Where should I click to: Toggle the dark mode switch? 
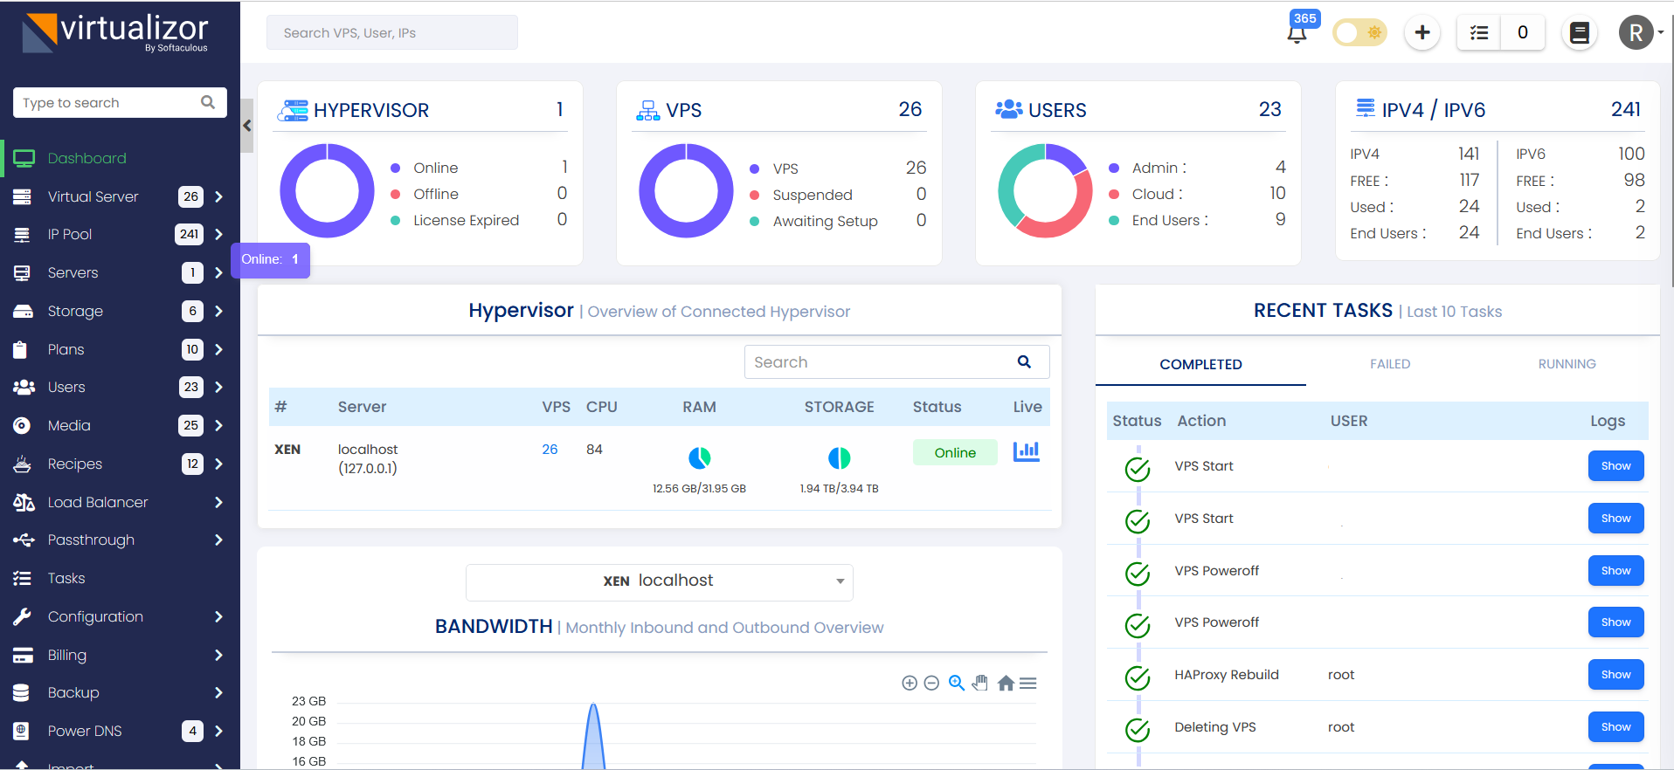pyautogui.click(x=1359, y=33)
